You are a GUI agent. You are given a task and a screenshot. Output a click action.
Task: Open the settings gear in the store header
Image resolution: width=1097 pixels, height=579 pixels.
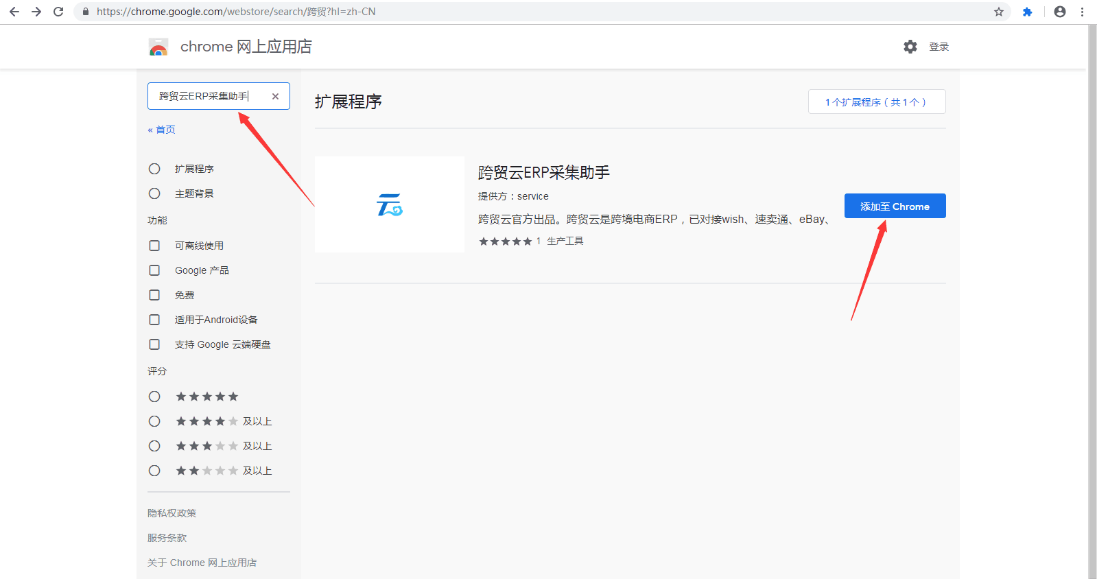(910, 47)
